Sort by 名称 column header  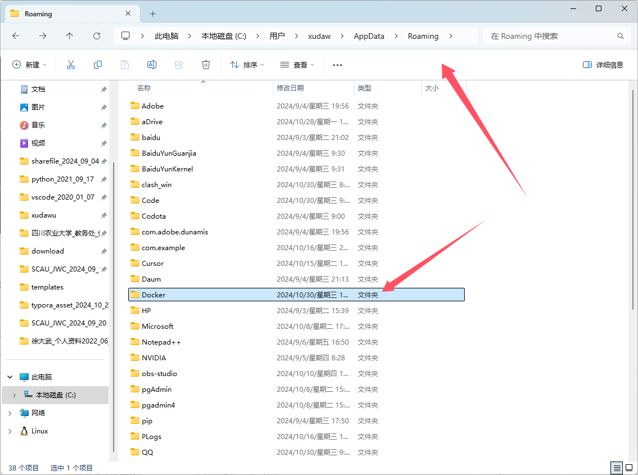tap(144, 88)
